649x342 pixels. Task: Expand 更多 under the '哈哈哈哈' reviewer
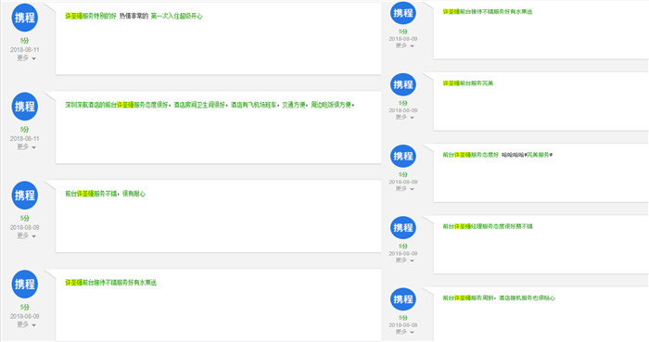click(x=405, y=188)
